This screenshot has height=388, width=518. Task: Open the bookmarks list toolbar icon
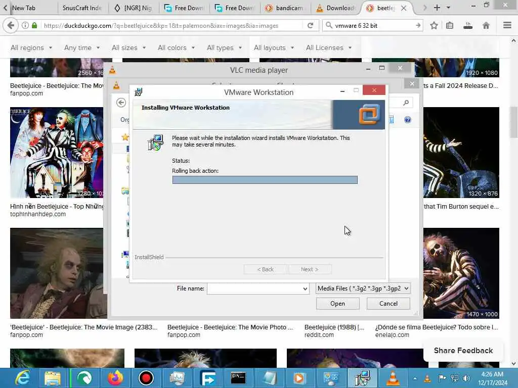(x=450, y=25)
